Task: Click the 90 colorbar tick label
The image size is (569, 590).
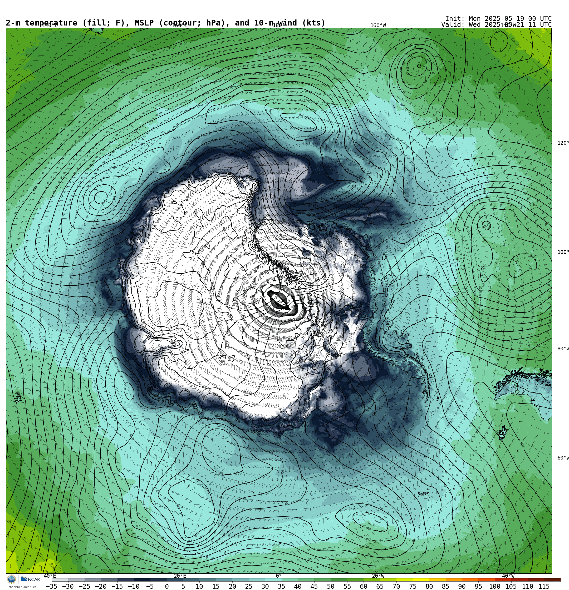Action: (462, 586)
